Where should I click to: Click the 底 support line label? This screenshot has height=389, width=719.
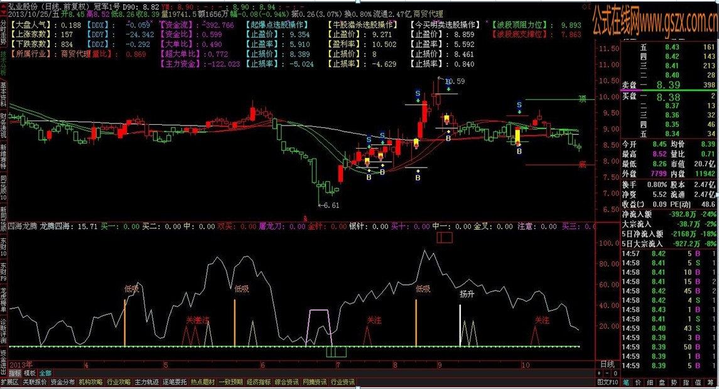[582, 164]
